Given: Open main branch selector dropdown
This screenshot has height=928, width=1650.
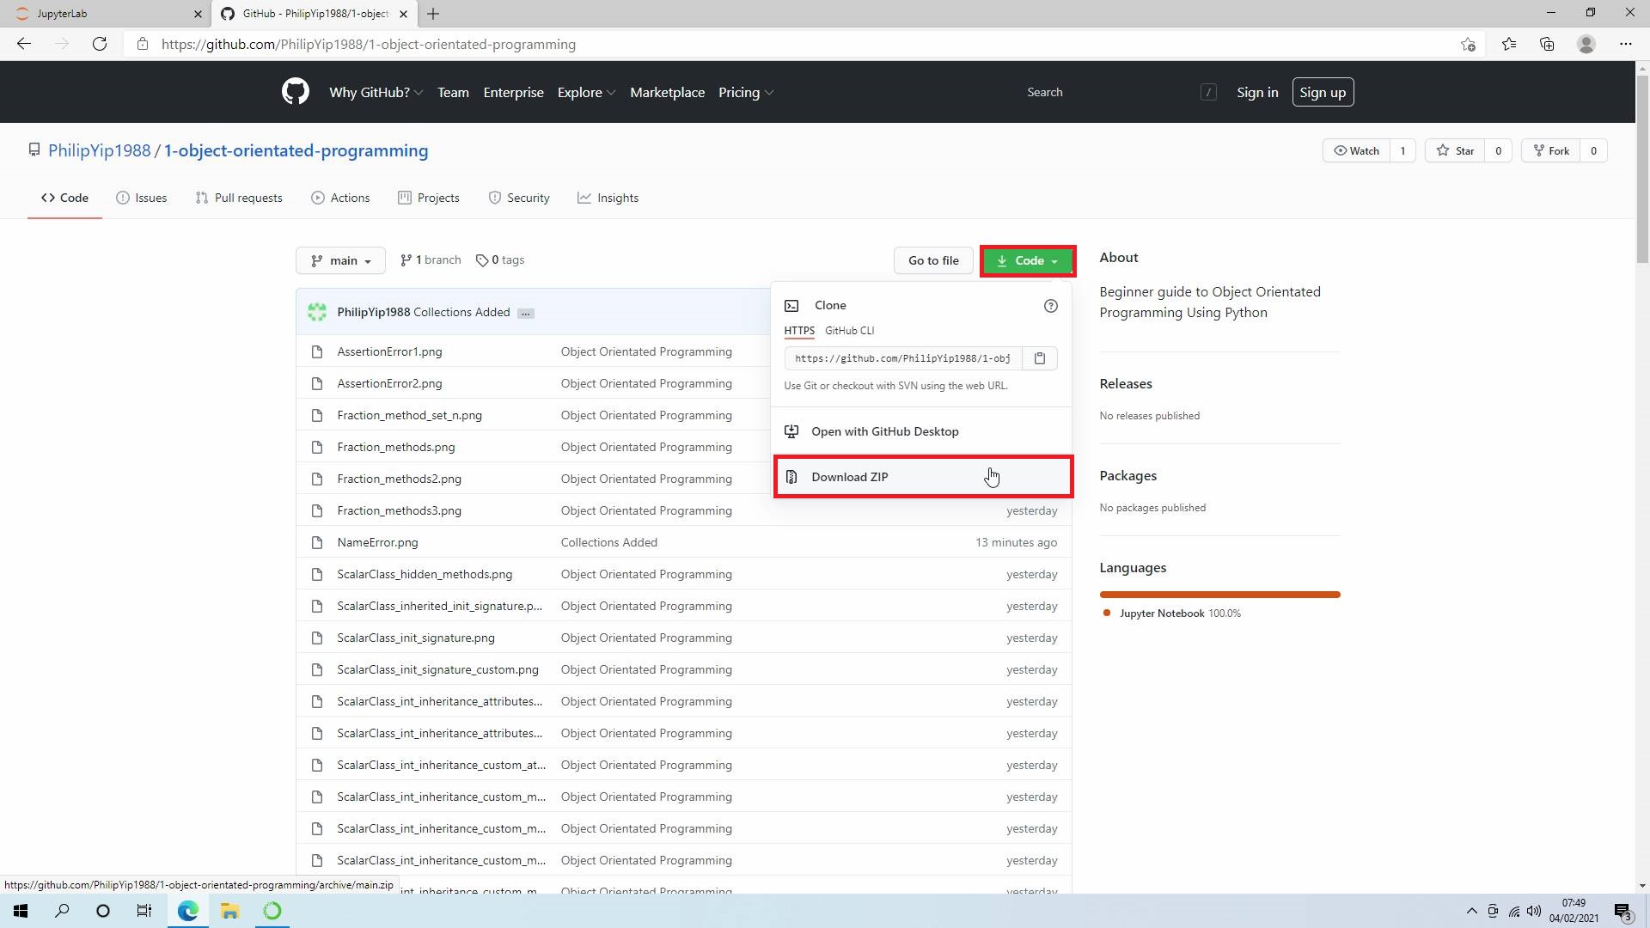Looking at the screenshot, I should (340, 260).
